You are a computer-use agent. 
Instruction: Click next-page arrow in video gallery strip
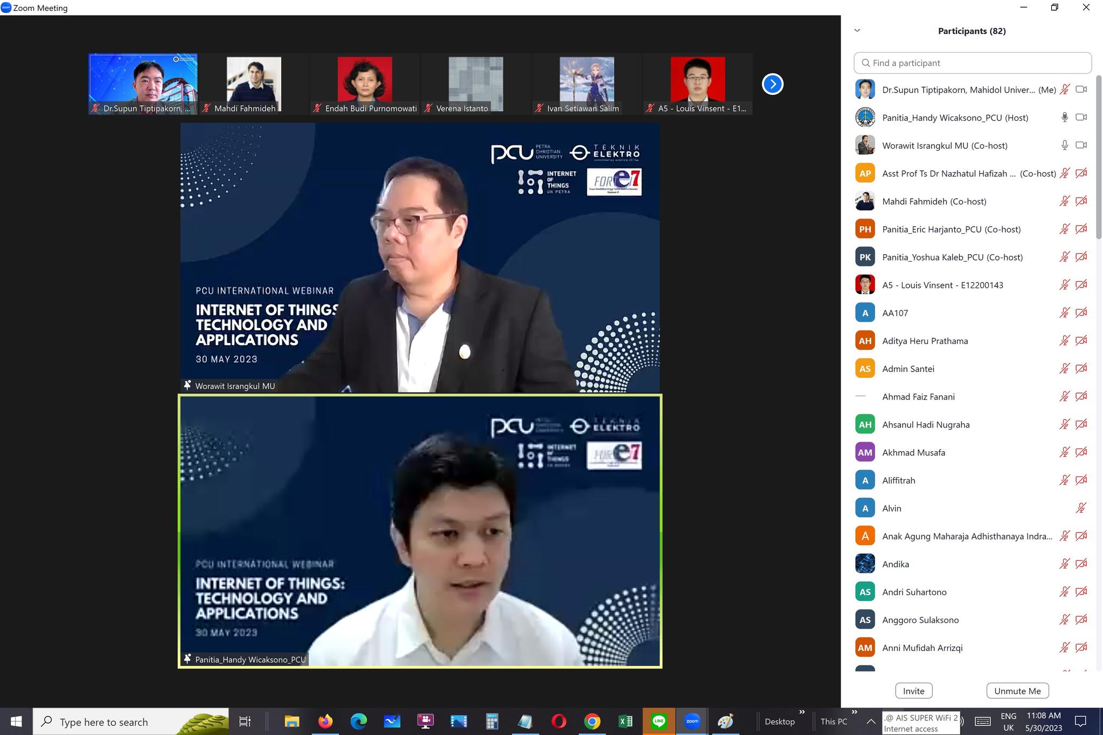772,84
